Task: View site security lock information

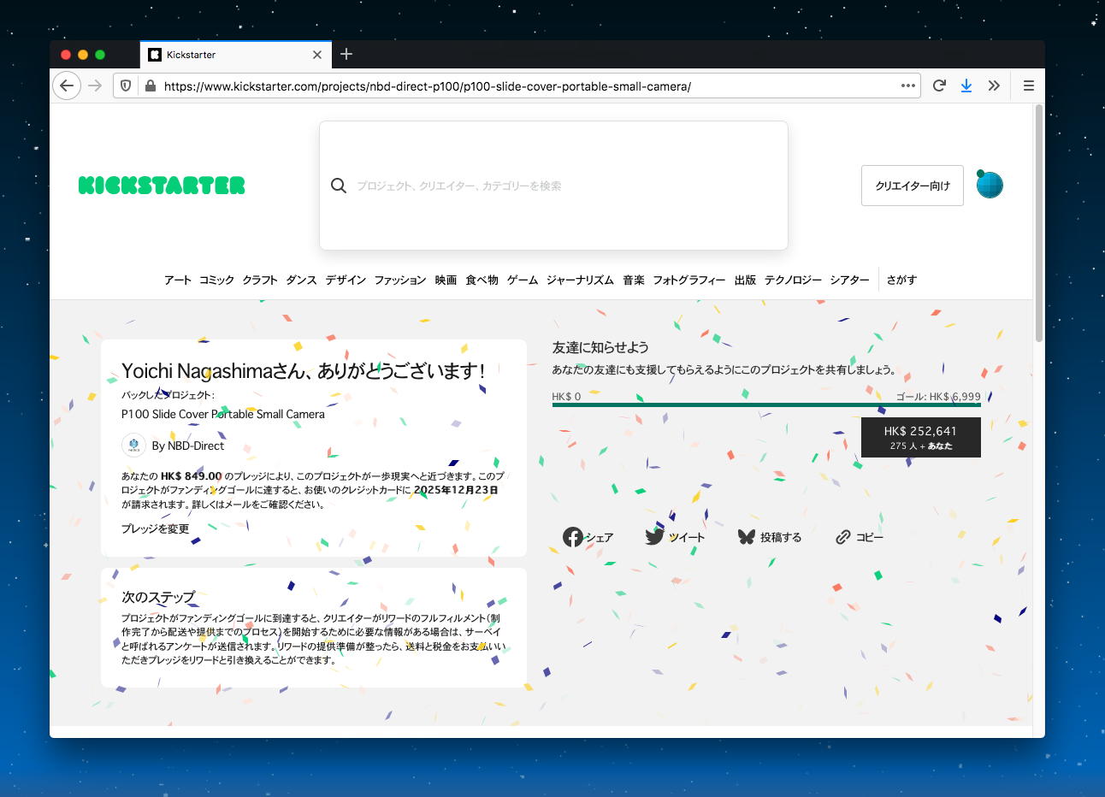Action: click(150, 86)
